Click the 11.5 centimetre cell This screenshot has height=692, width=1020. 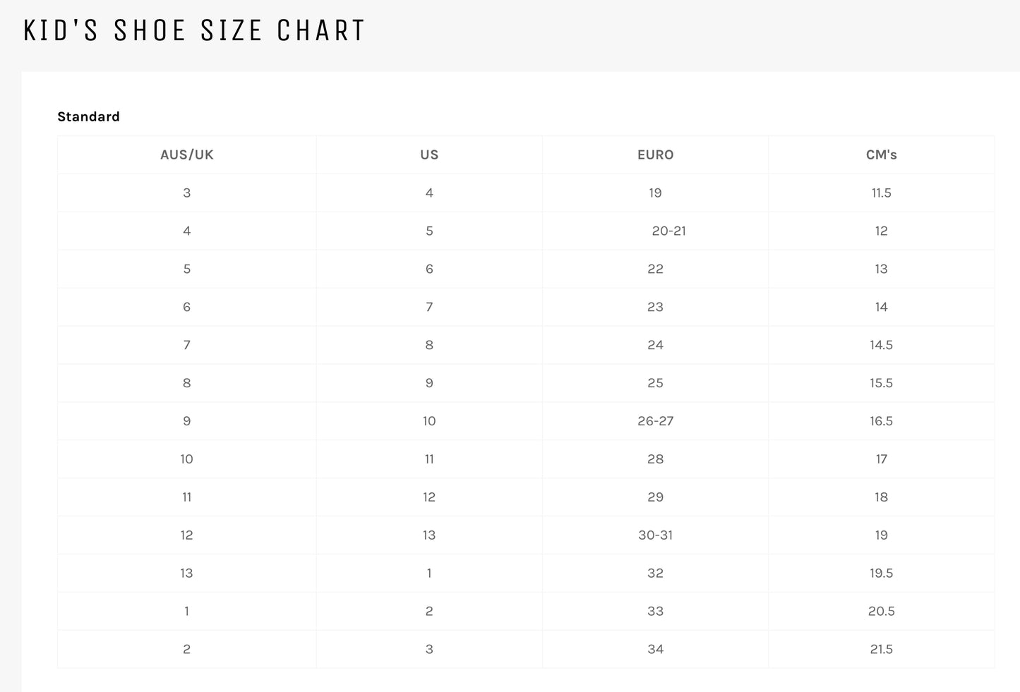coord(881,193)
